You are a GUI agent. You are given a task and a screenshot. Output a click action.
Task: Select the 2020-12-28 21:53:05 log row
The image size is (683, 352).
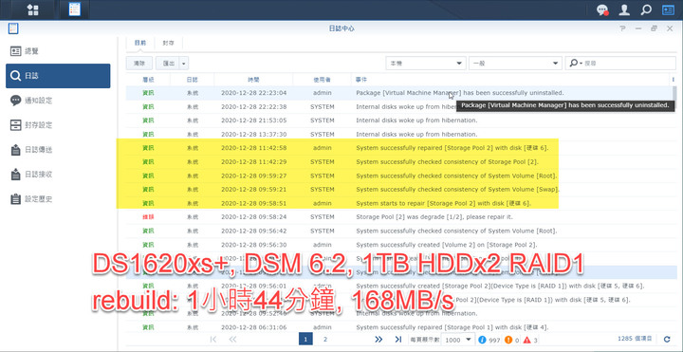[x=398, y=120]
